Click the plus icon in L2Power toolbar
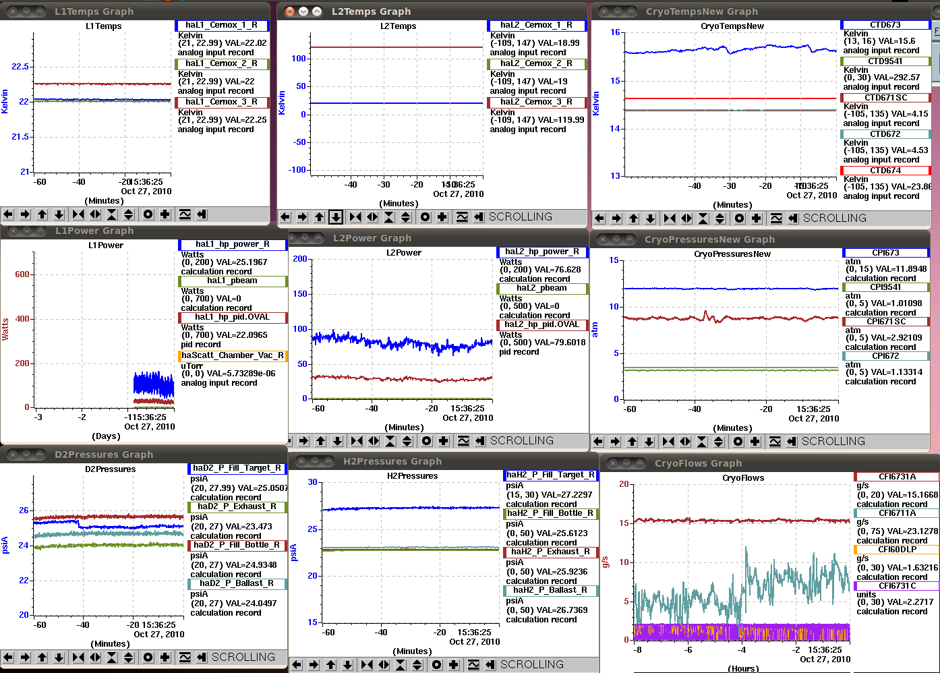 click(444, 441)
